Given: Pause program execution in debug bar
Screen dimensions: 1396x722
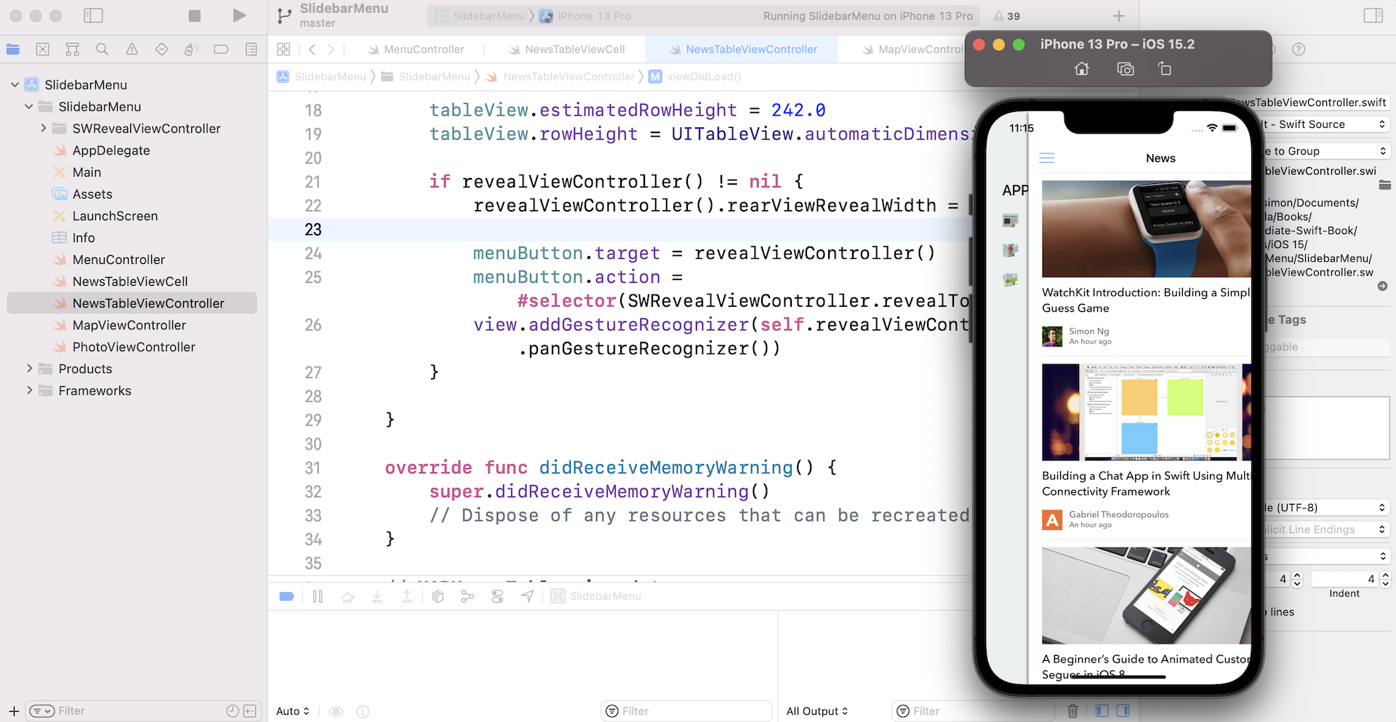Looking at the screenshot, I should 318,596.
